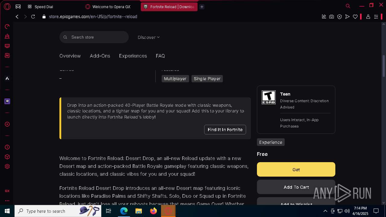Image resolution: width=386 pixels, height=217 pixels.
Task: Open the share page icon in address bar
Action: (x=324, y=17)
